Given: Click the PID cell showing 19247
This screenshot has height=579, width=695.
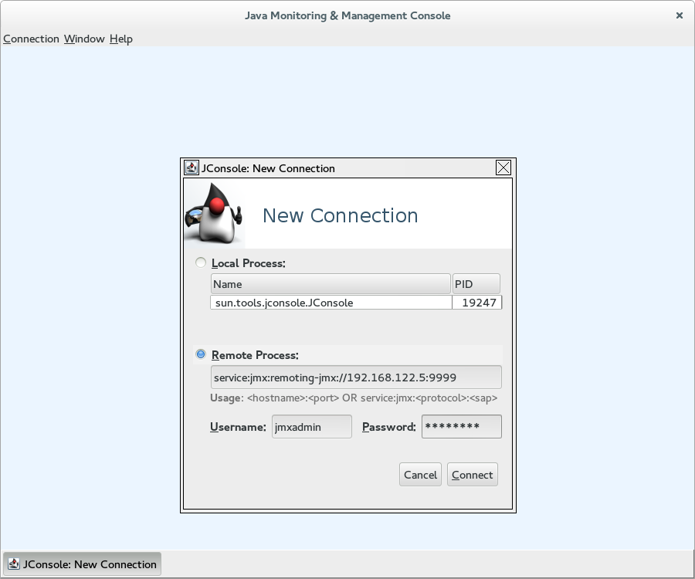Looking at the screenshot, I should click(x=476, y=303).
